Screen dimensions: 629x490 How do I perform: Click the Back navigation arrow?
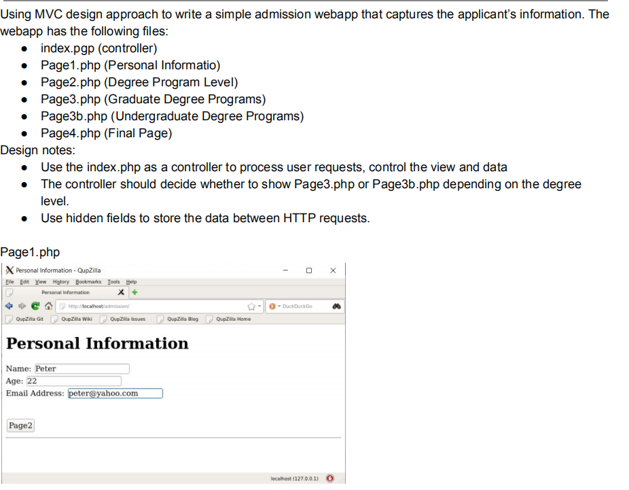[x=9, y=306]
